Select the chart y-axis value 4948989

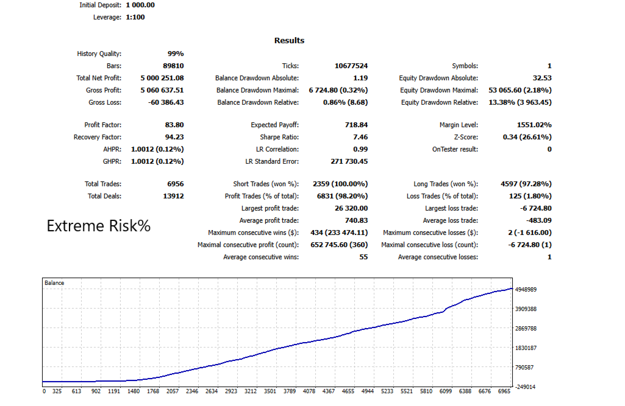click(526, 289)
